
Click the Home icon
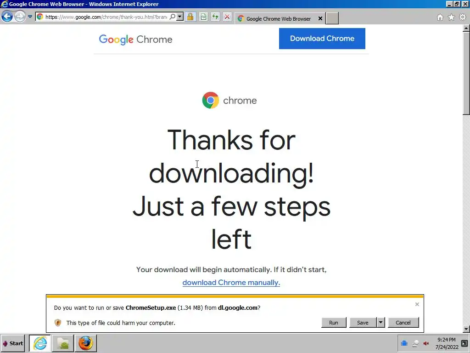coord(440,17)
